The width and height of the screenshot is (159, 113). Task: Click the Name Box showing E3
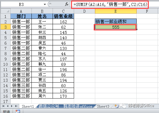click(21, 4)
